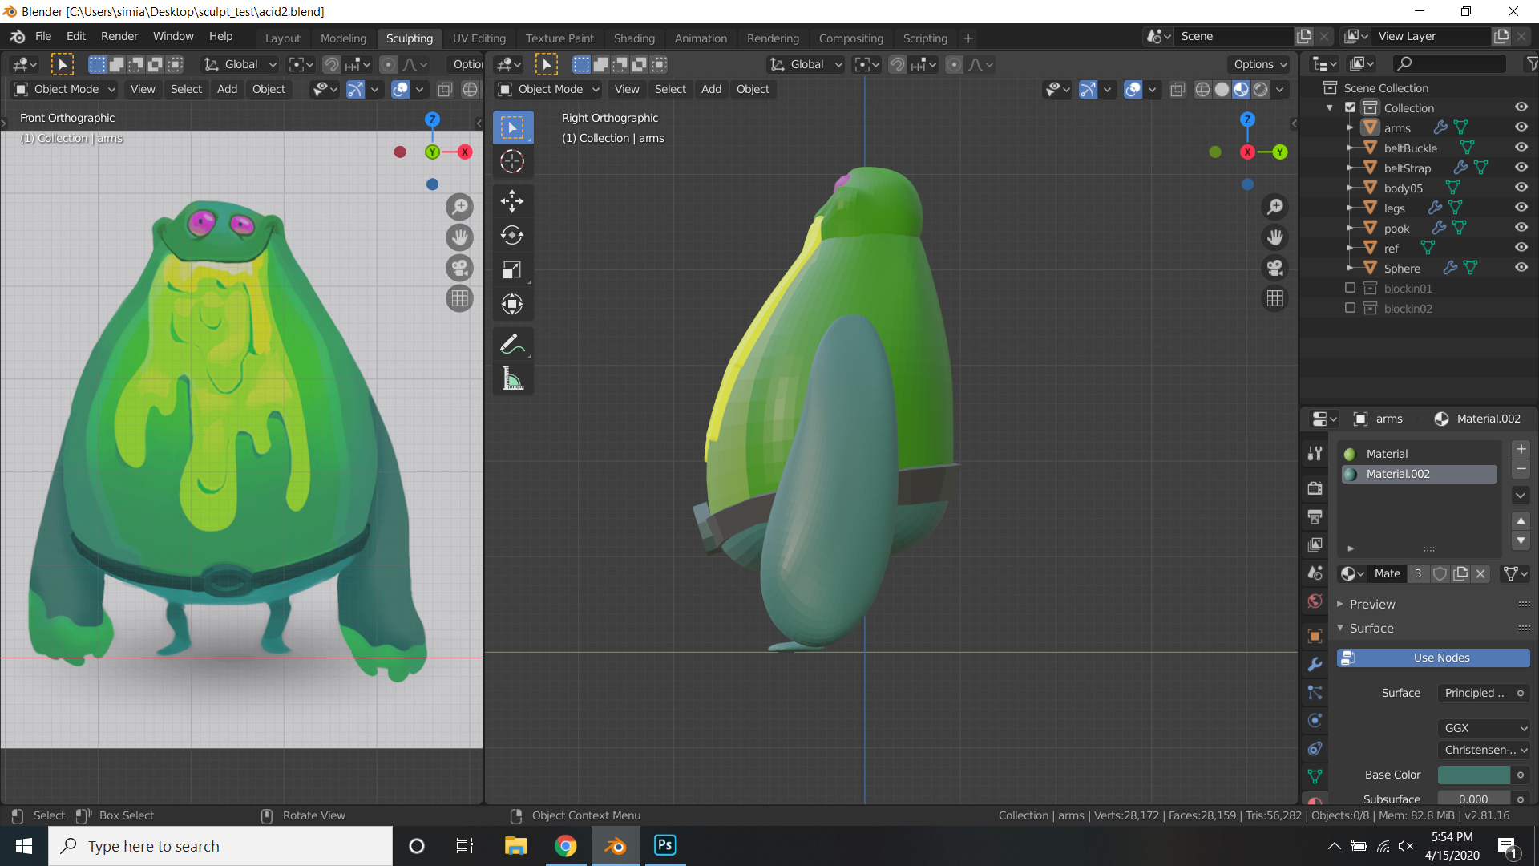Select the Move tool in the viewport toolbar

coord(512,201)
